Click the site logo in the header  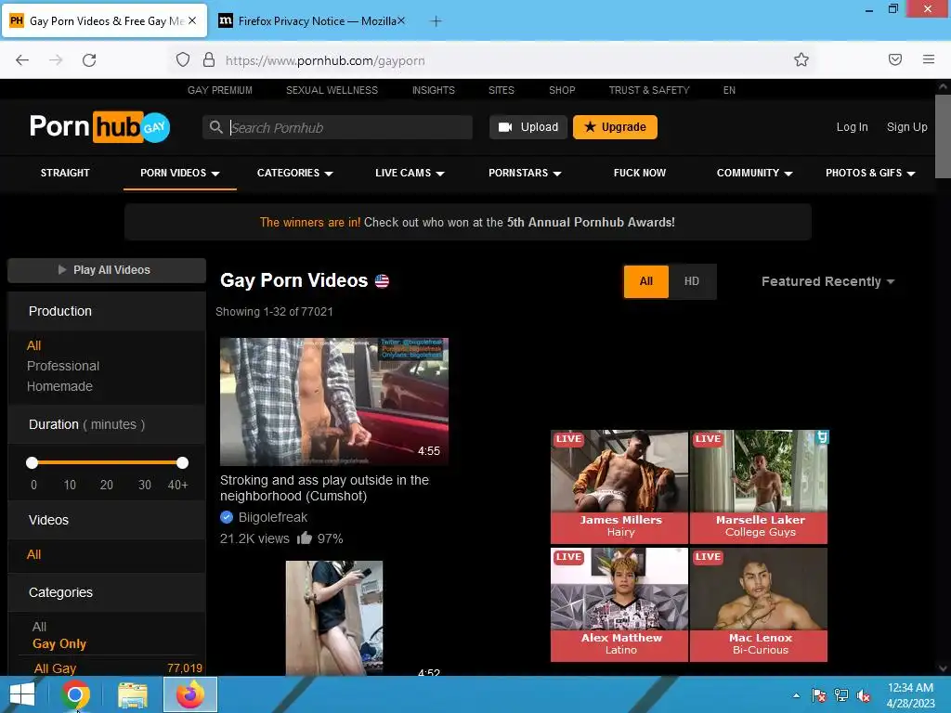100,126
